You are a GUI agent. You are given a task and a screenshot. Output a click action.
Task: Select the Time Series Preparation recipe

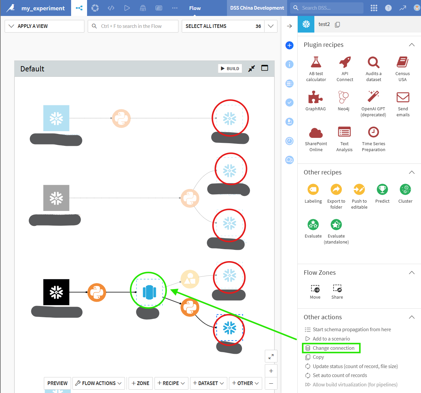click(373, 139)
